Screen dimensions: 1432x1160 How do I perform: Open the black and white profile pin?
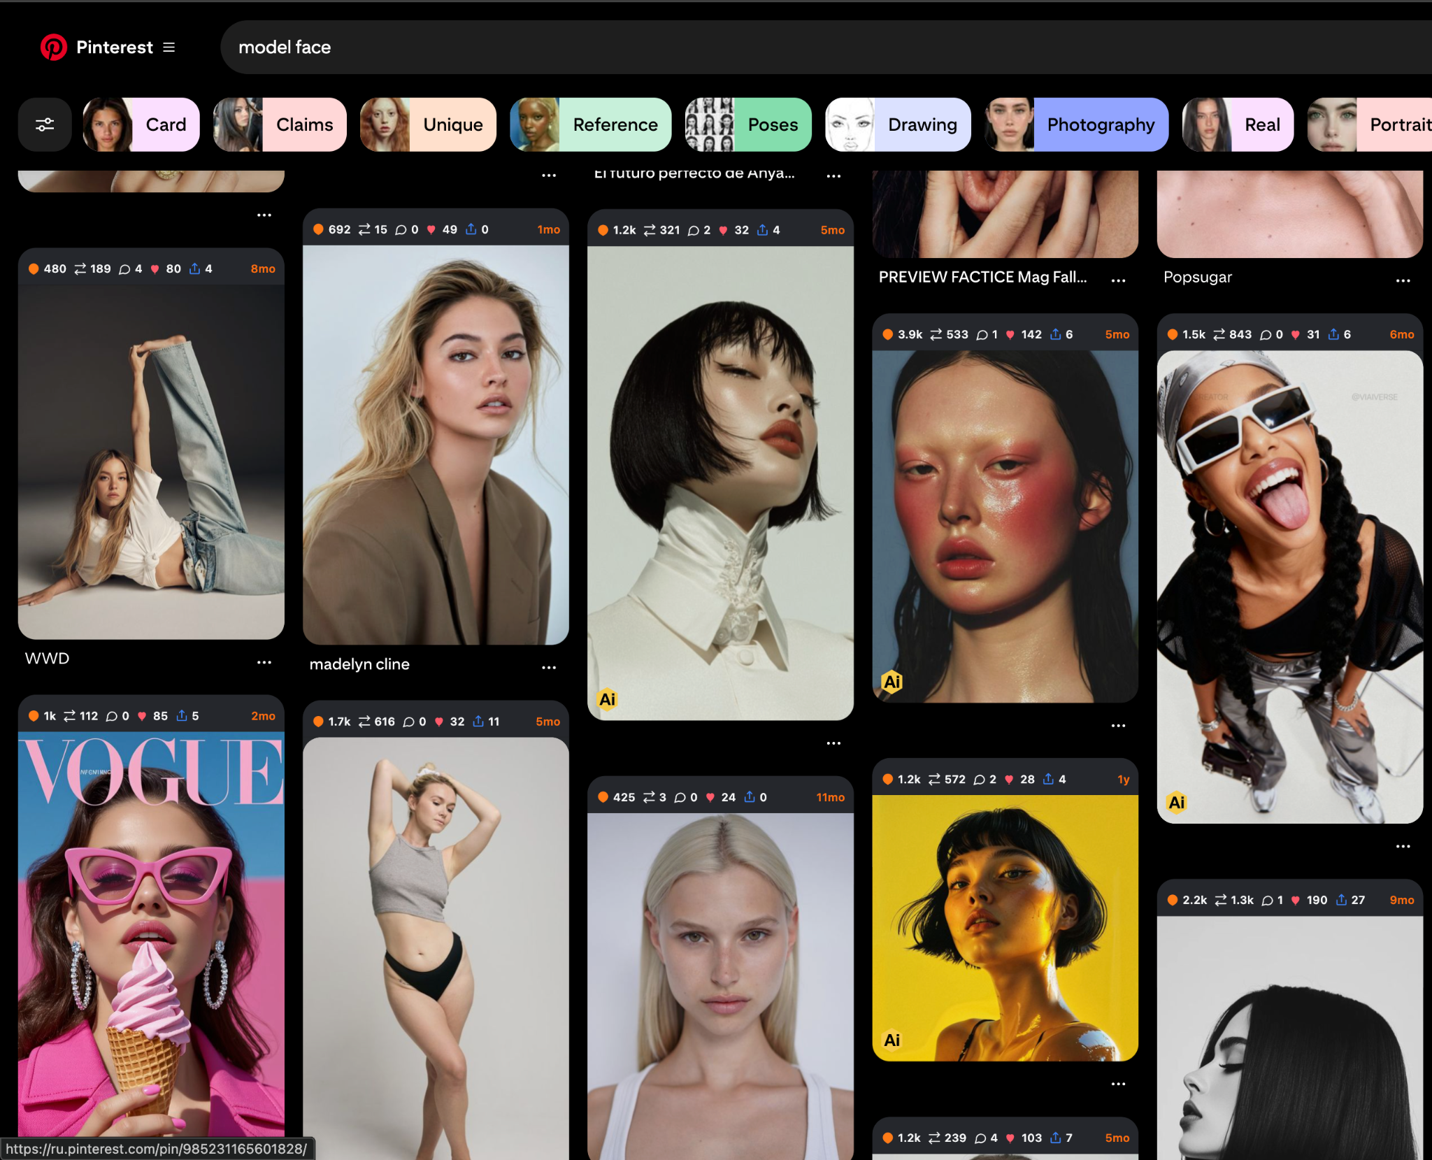[x=1290, y=1038]
